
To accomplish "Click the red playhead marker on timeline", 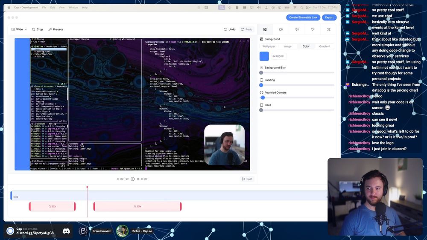I will (87, 187).
